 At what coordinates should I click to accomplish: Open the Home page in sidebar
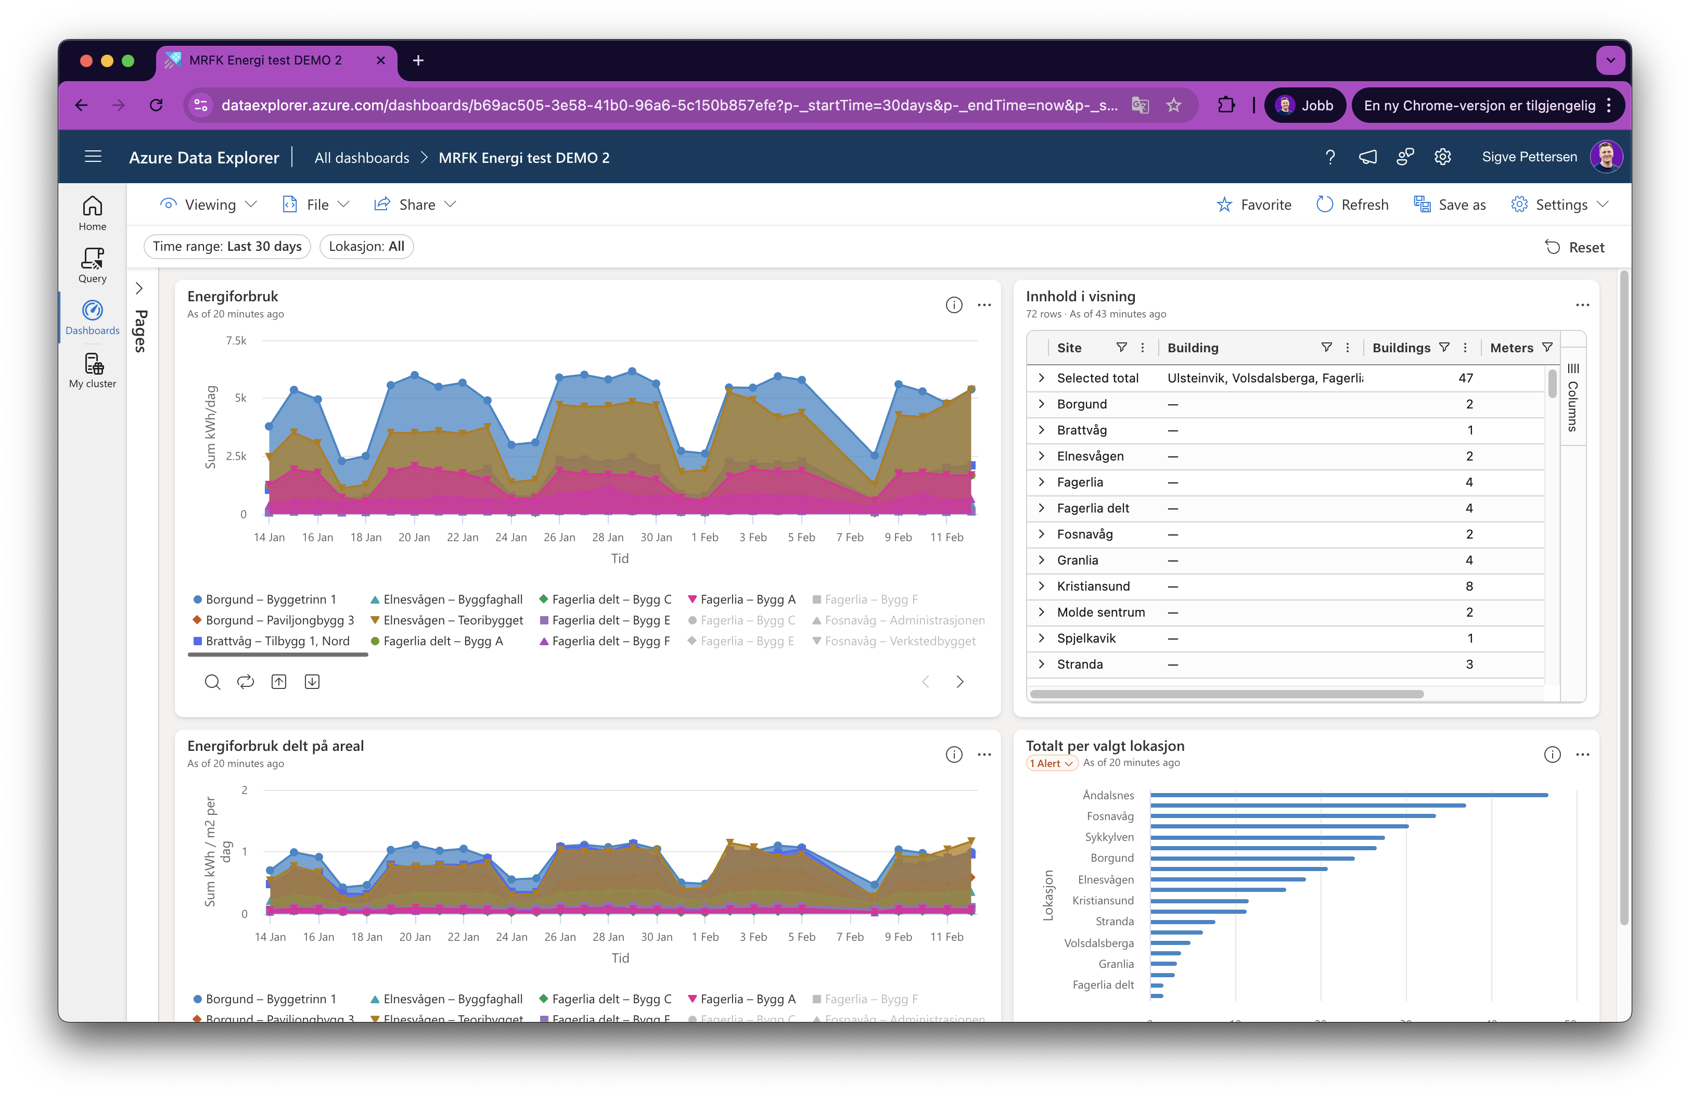[x=92, y=213]
